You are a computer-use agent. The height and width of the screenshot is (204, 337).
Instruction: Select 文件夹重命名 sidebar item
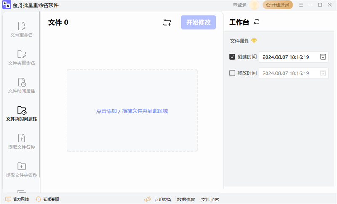pyautogui.click(x=21, y=58)
